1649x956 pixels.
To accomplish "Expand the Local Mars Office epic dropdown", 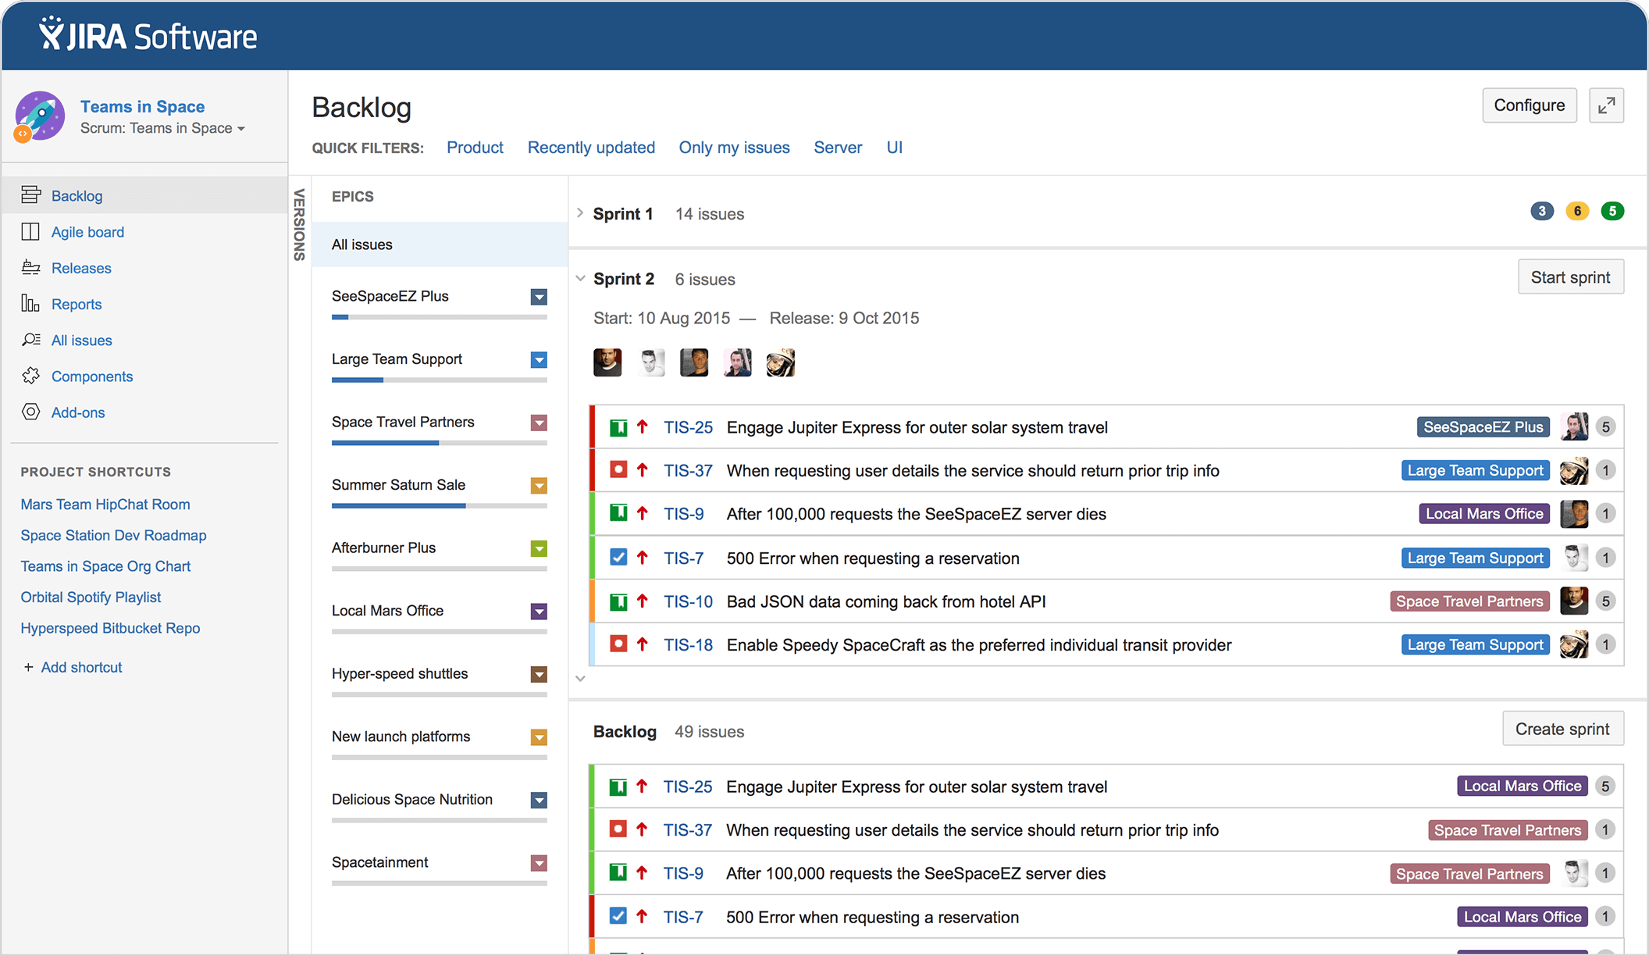I will click(x=538, y=610).
